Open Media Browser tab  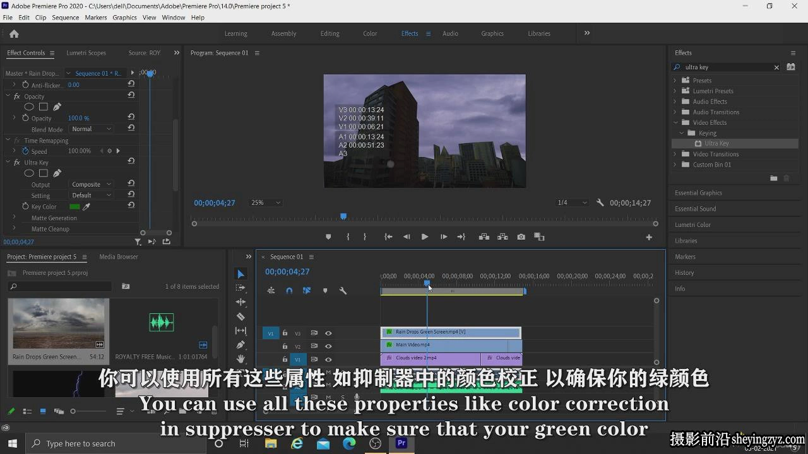click(x=119, y=257)
